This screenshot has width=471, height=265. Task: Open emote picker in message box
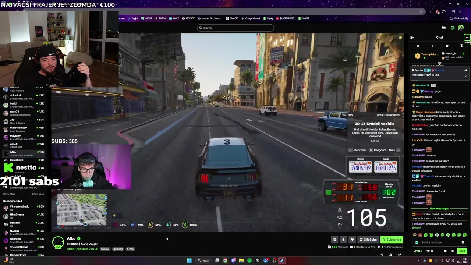(x=463, y=243)
